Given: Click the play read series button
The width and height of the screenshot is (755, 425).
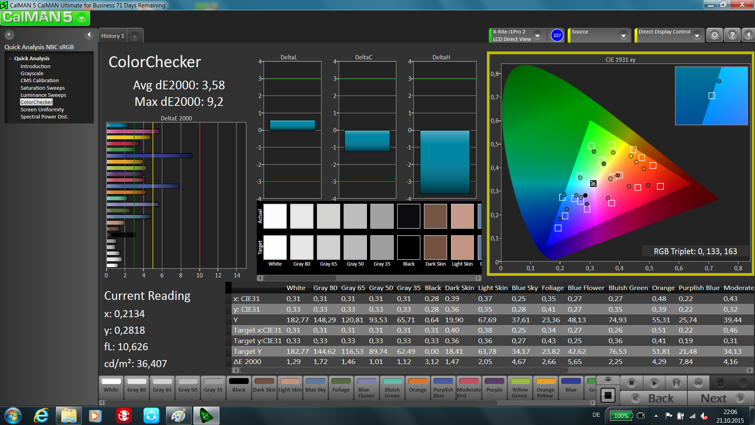Looking at the screenshot, I should tap(654, 382).
